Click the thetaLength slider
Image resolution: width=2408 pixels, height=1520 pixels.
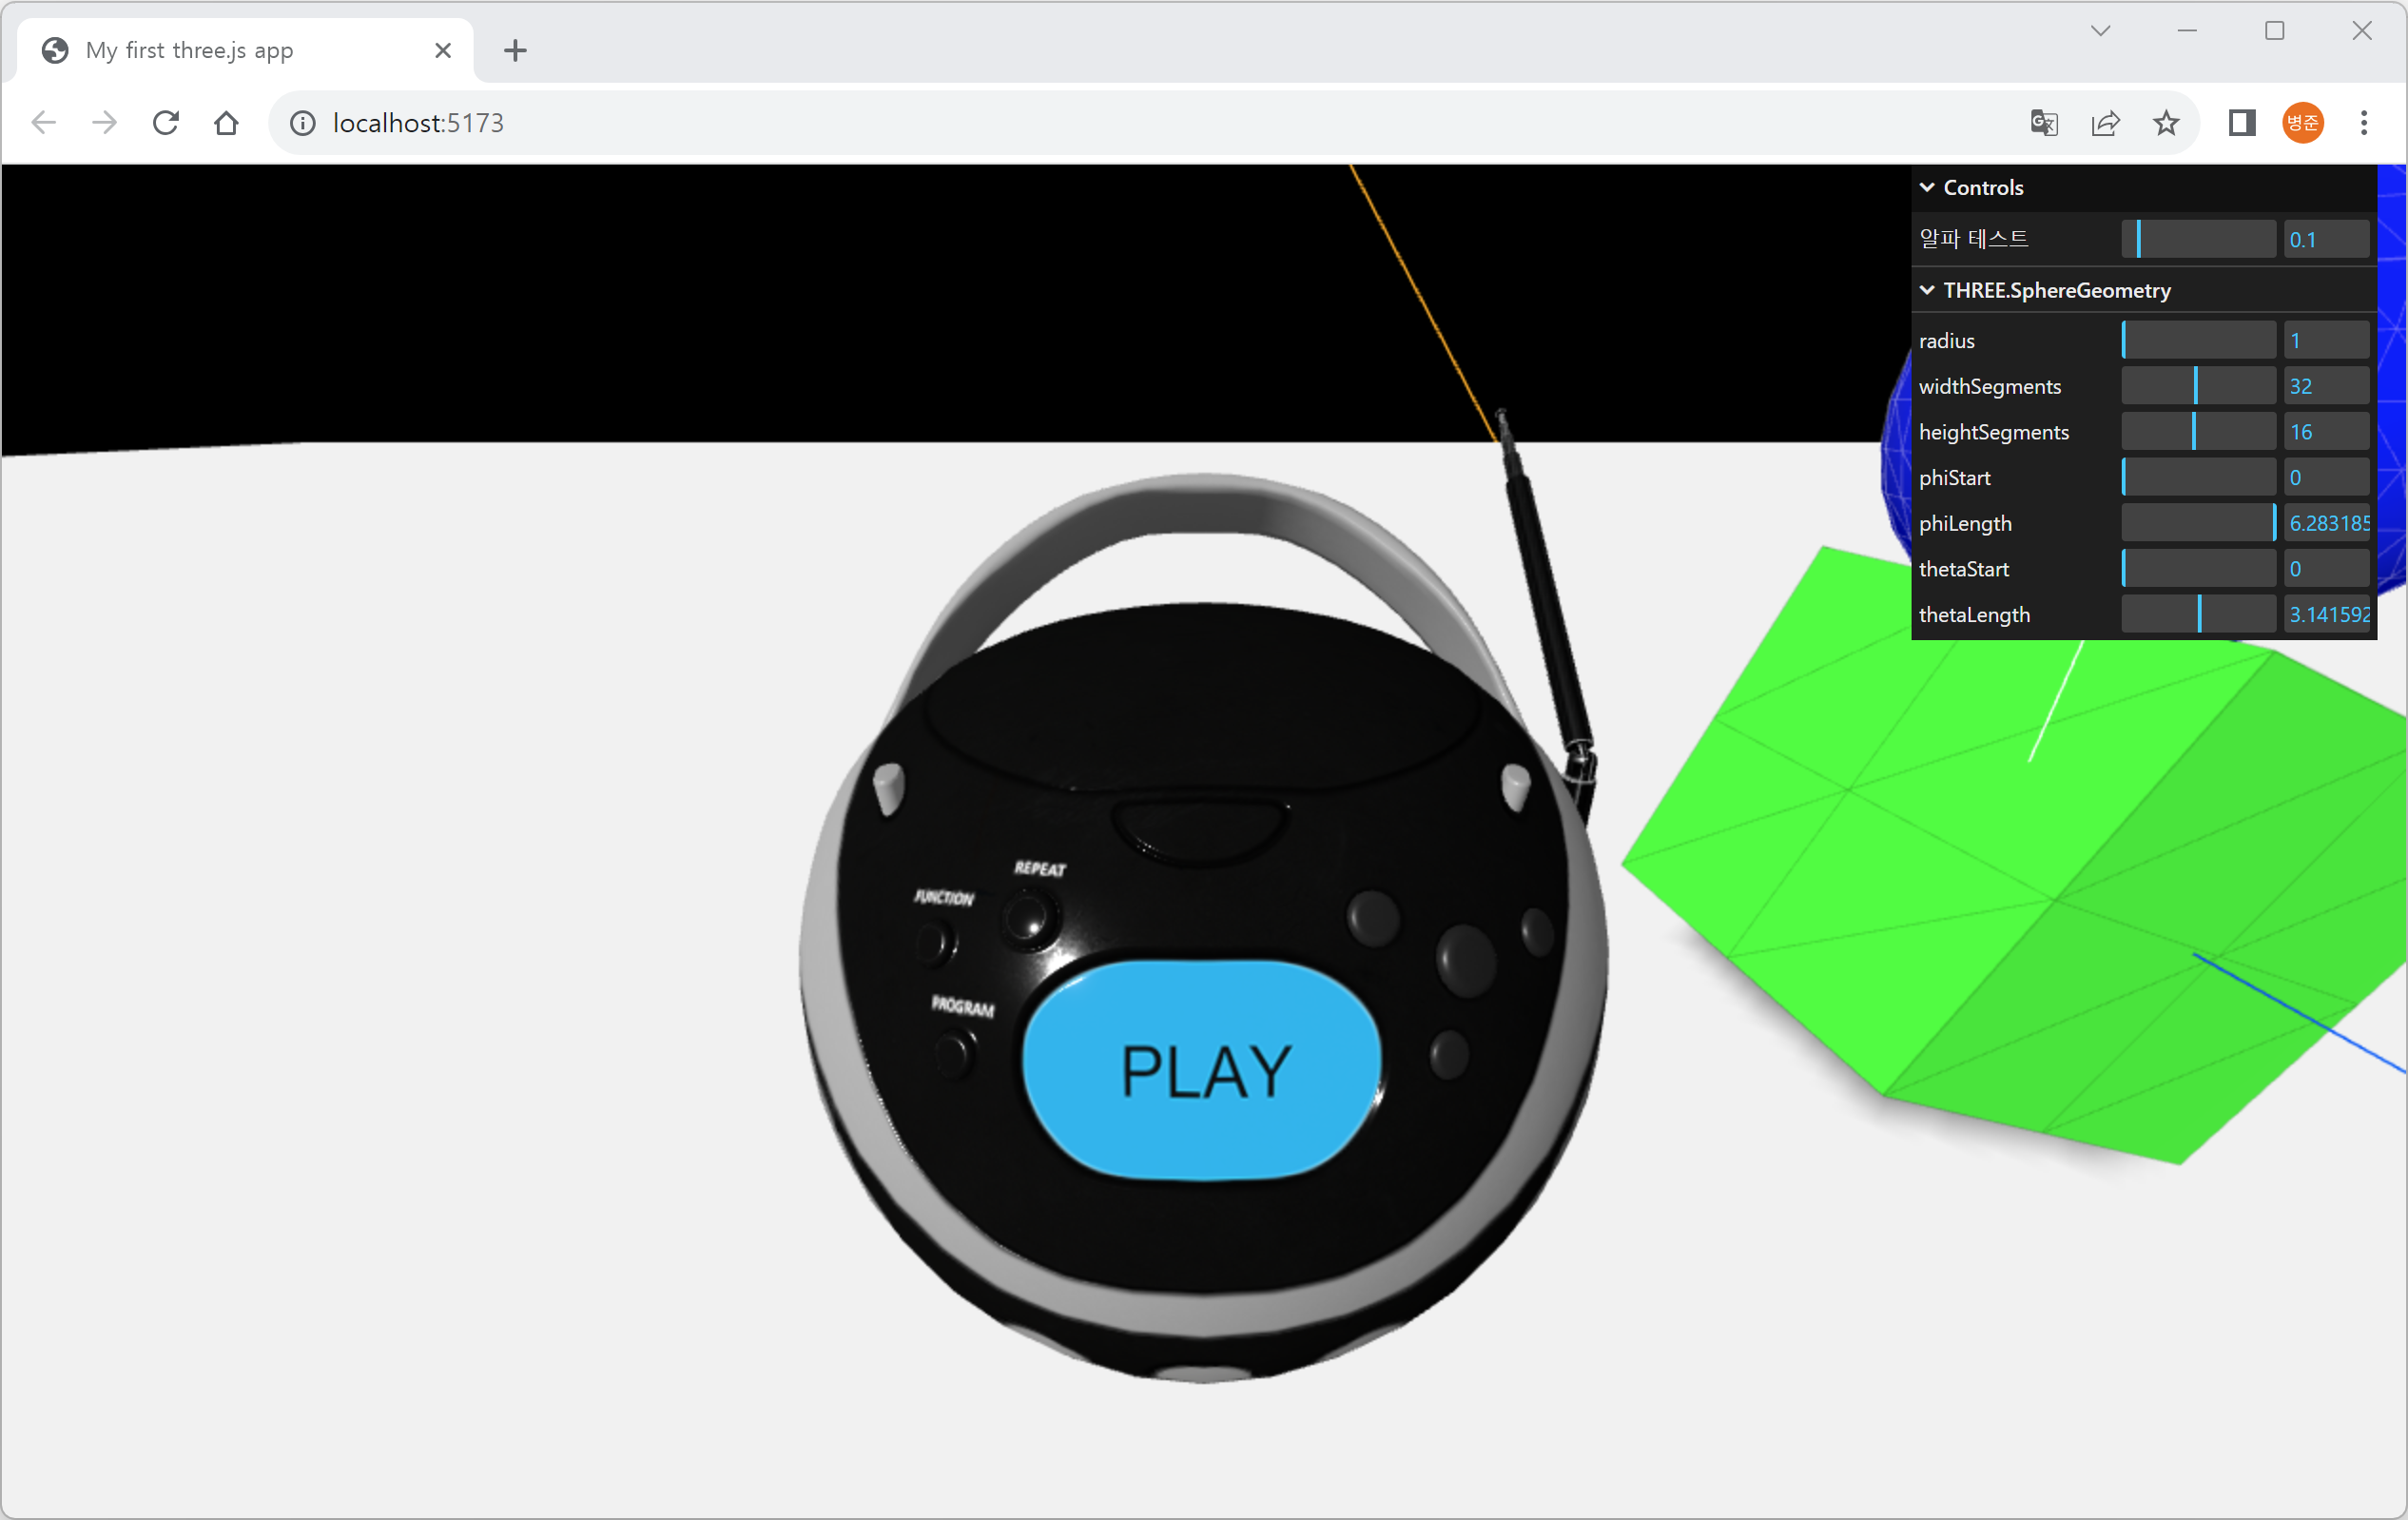pyautogui.click(x=2198, y=615)
